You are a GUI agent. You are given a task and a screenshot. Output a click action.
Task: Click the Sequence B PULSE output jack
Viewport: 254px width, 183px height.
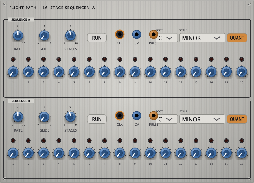[154, 116]
